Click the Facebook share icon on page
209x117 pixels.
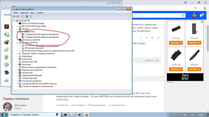coord(159,38)
